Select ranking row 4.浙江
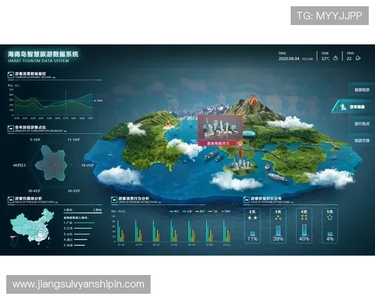The image size is (375, 300). pos(76,239)
